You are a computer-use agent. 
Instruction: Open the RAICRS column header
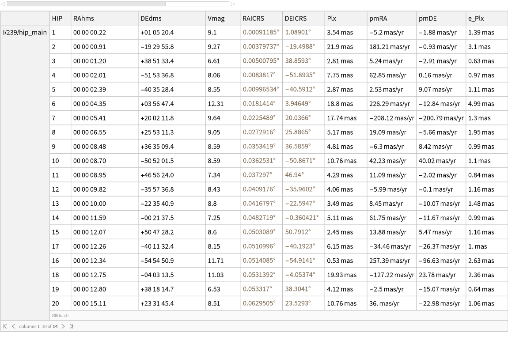click(x=254, y=19)
